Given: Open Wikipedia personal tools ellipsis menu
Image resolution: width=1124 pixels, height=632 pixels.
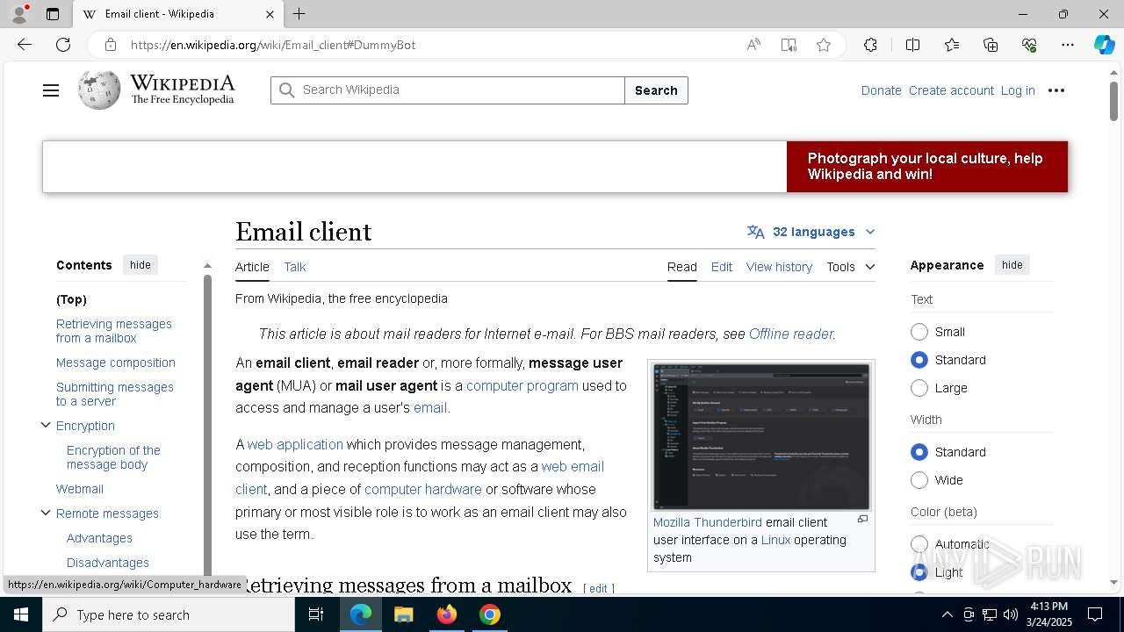Looking at the screenshot, I should 1056,90.
